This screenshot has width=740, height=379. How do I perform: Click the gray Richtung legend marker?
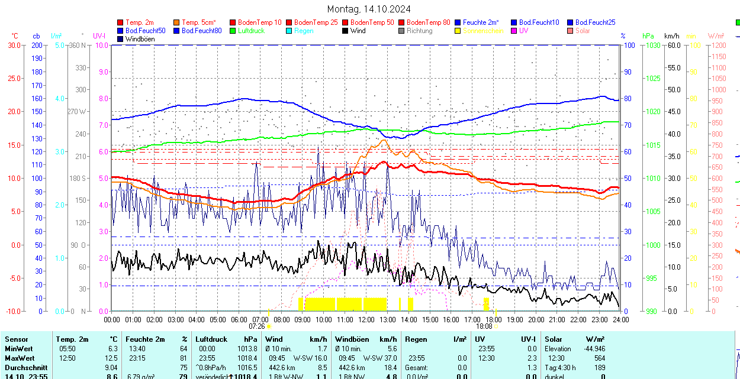[x=402, y=31]
